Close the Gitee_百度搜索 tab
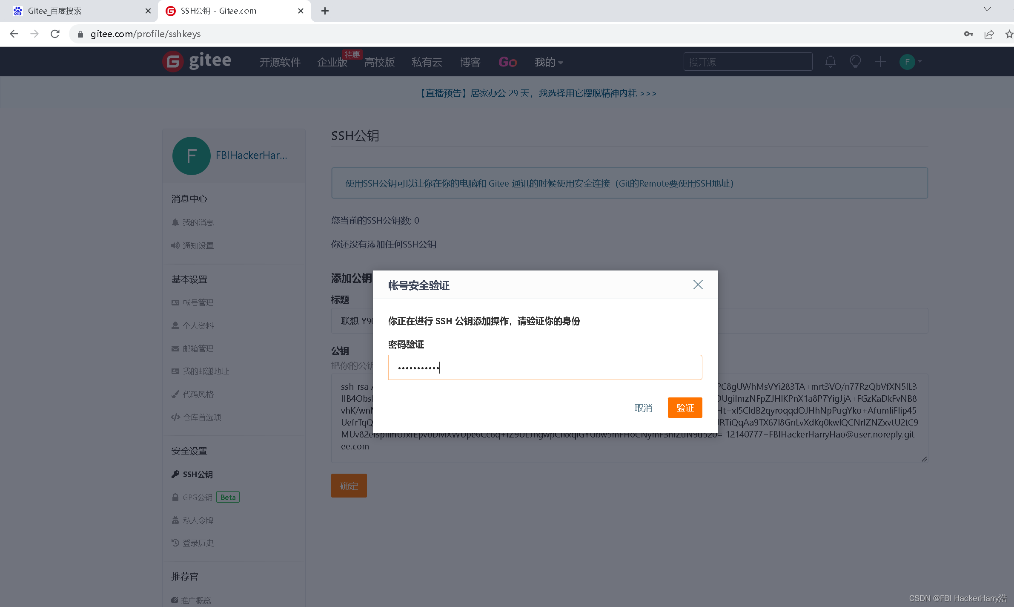Image resolution: width=1014 pixels, height=607 pixels. point(148,11)
